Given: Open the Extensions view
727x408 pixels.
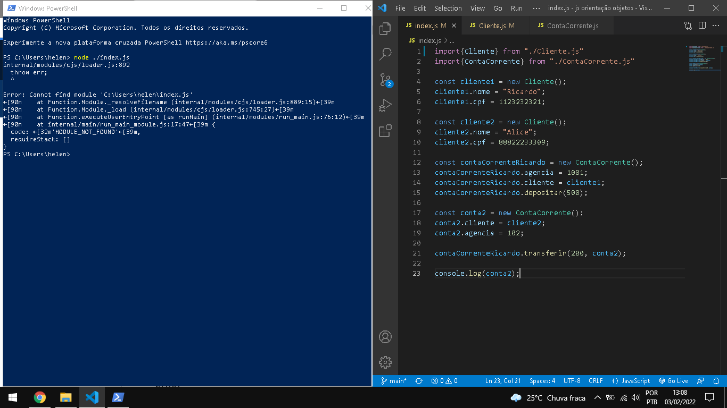Looking at the screenshot, I should (x=385, y=131).
